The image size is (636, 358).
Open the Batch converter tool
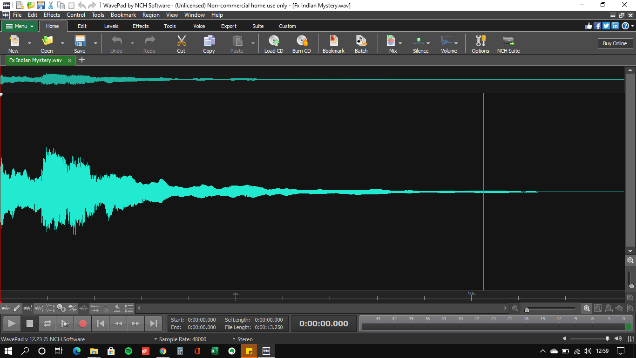point(361,44)
